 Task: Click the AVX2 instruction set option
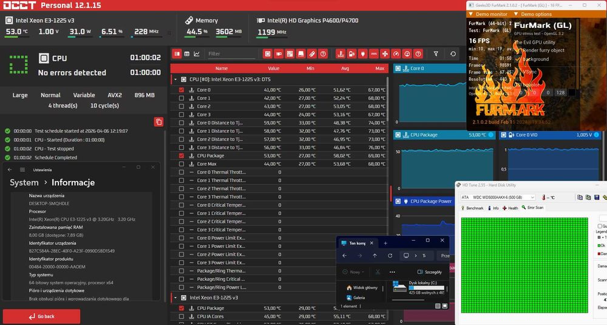pos(115,95)
